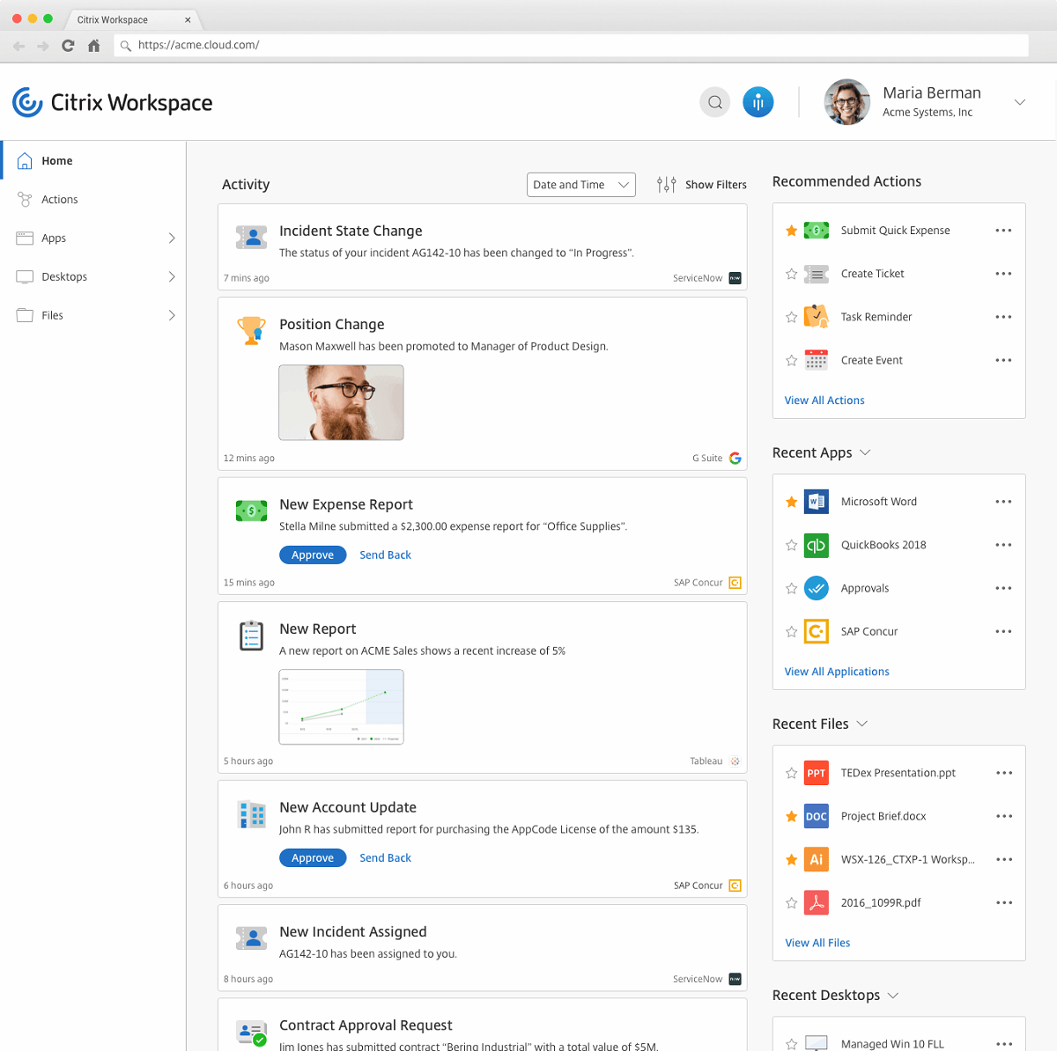Unfavorite Submit Quick Expense by clicking its star

pyautogui.click(x=790, y=230)
